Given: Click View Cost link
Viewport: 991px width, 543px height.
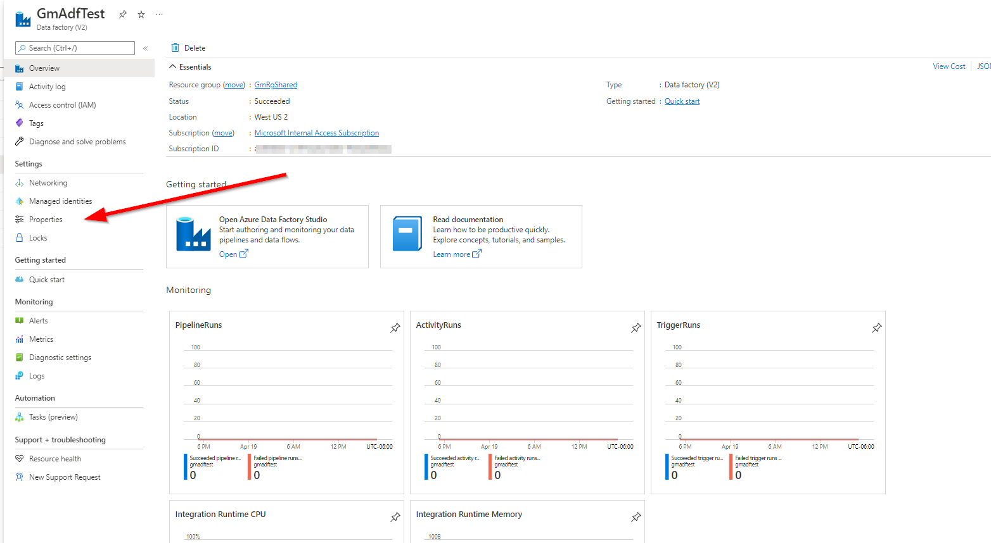Looking at the screenshot, I should (x=949, y=66).
